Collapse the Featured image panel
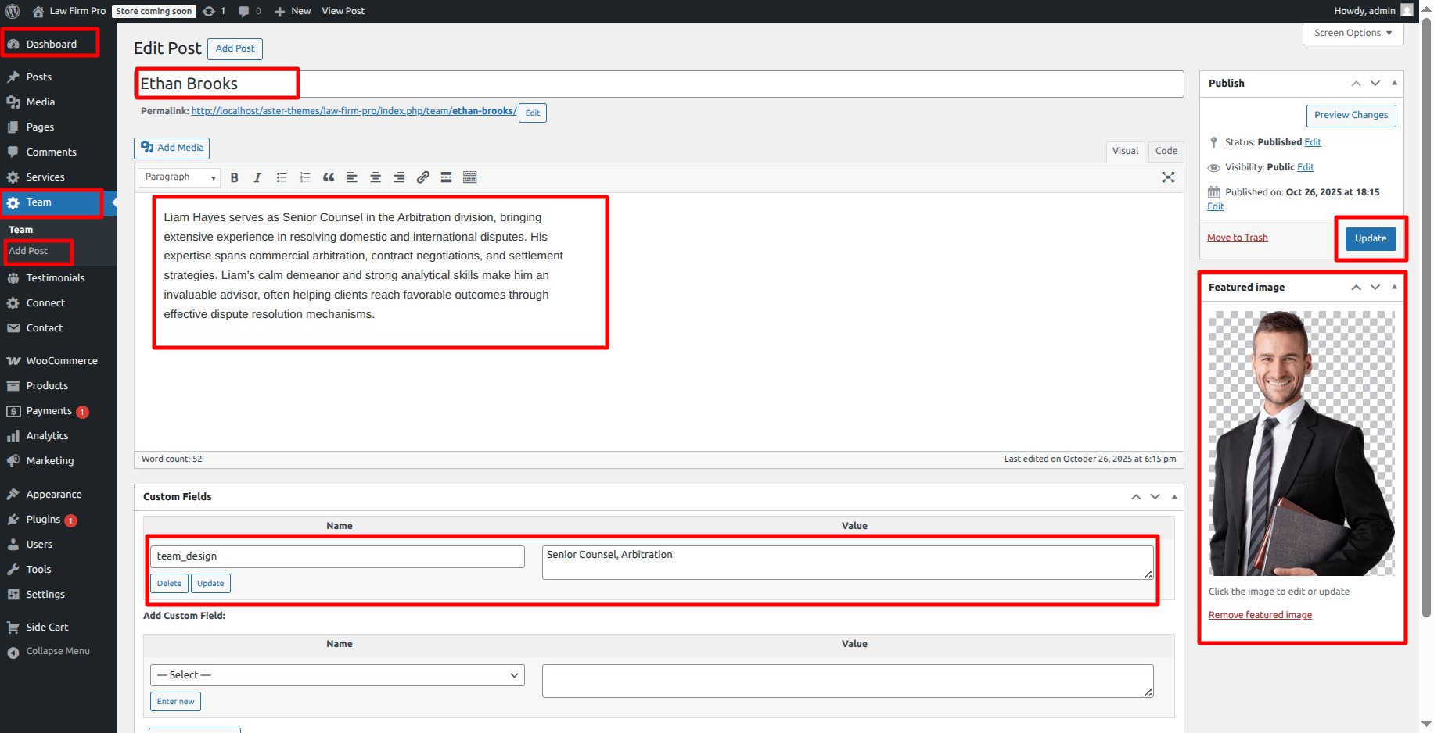Image resolution: width=1434 pixels, height=733 pixels. pyautogui.click(x=1394, y=288)
